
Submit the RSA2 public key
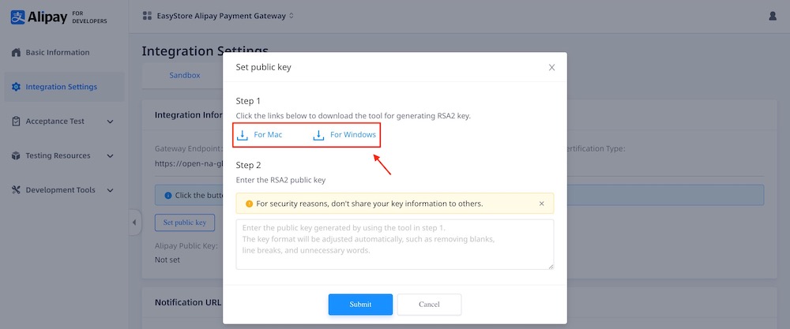coord(360,305)
